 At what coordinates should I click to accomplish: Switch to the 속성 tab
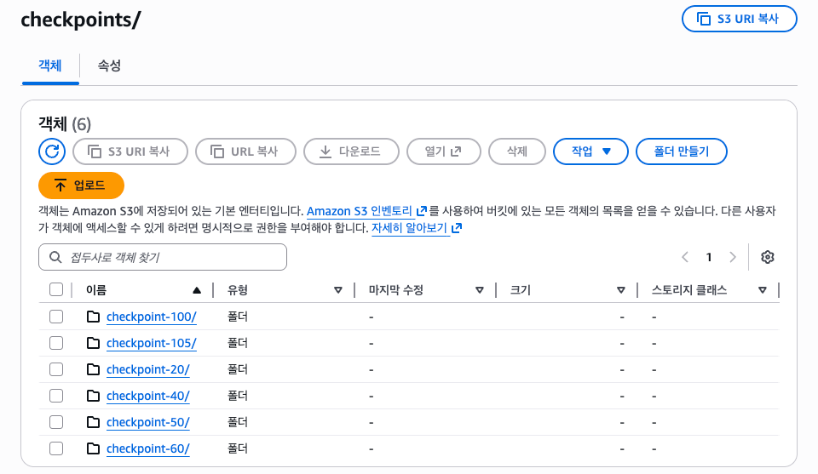(x=109, y=66)
